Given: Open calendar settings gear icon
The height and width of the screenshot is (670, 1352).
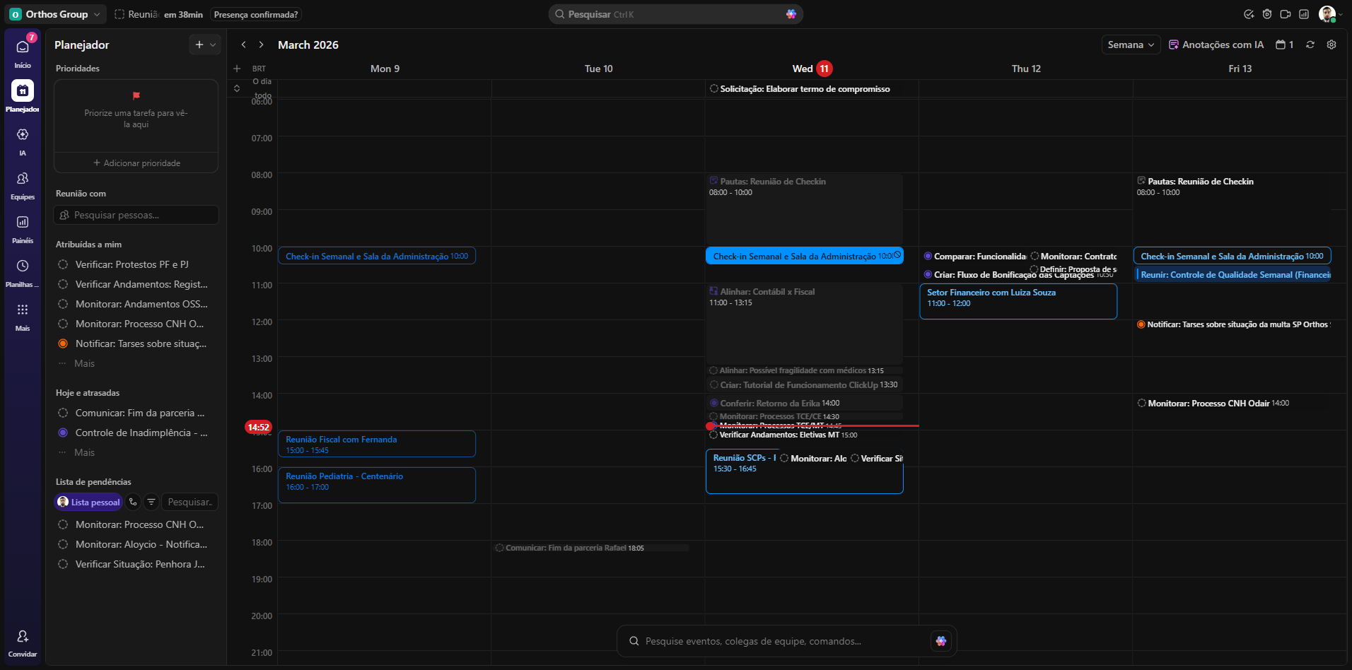Looking at the screenshot, I should pos(1331,45).
